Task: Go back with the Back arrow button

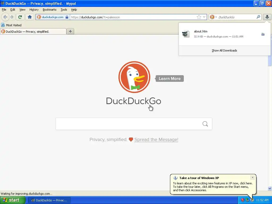Action: click(5, 17)
